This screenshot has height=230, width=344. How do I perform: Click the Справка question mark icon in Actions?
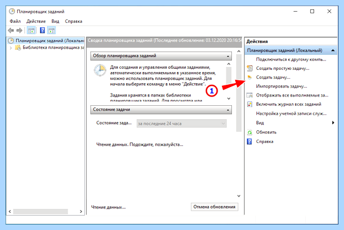250,141
